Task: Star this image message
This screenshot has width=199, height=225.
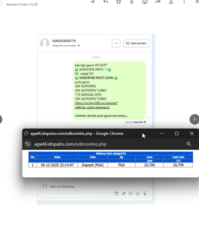Action: click(119, 2)
